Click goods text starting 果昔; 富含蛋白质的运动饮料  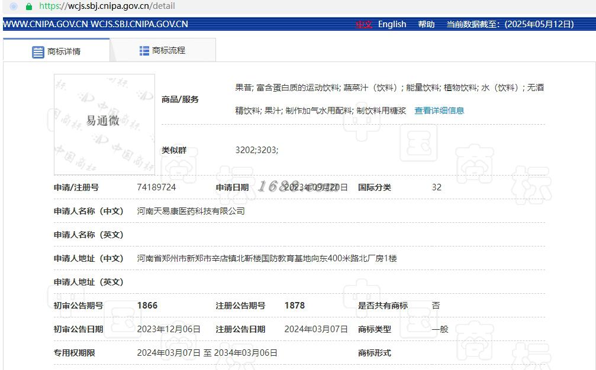tap(389, 87)
